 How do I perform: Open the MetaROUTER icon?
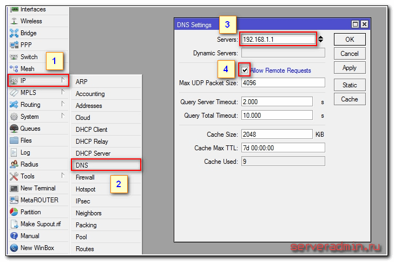tap(14, 200)
